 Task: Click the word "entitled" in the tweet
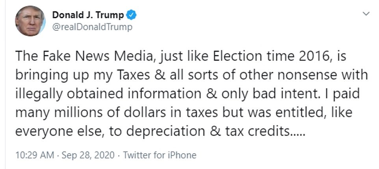pos(299,112)
